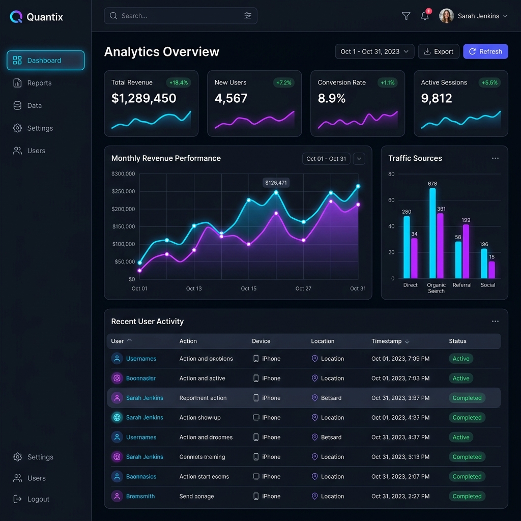Click the Action column header
The width and height of the screenshot is (521, 521).
tap(188, 341)
